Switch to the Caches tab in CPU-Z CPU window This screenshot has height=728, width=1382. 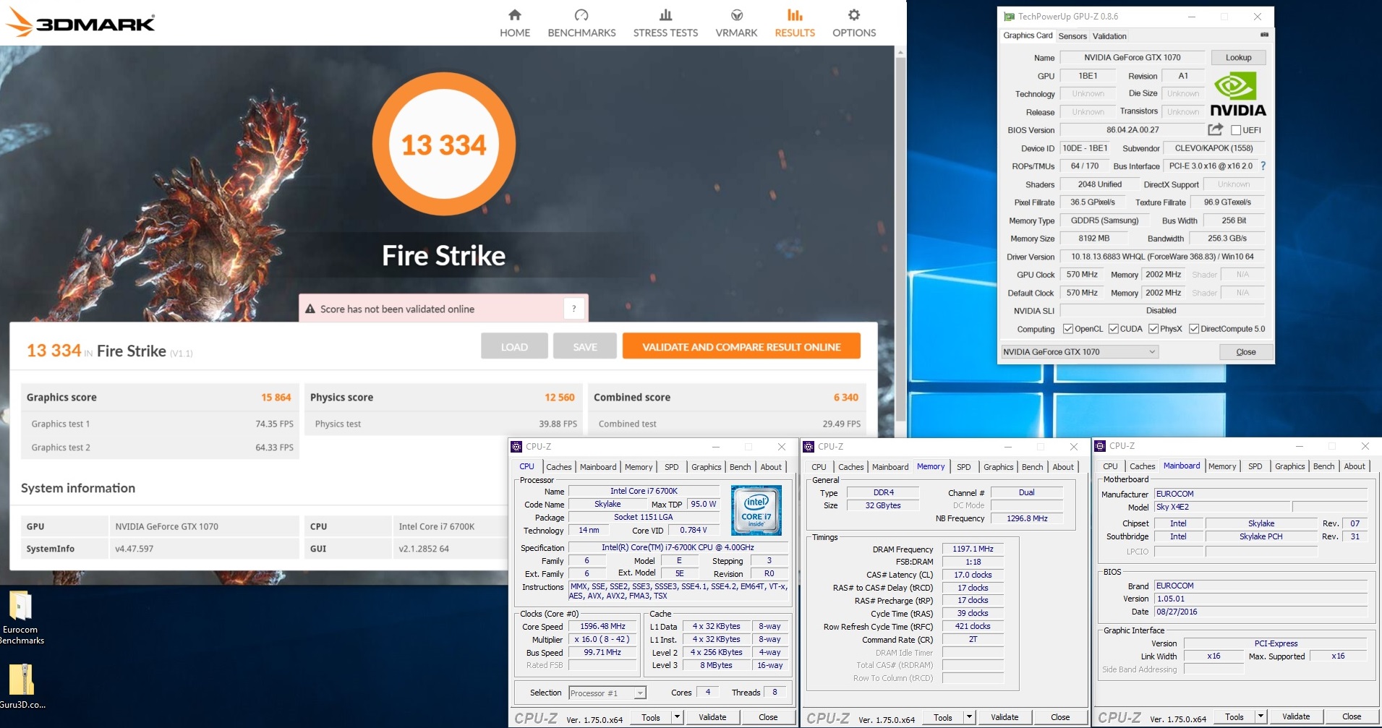[x=558, y=467]
